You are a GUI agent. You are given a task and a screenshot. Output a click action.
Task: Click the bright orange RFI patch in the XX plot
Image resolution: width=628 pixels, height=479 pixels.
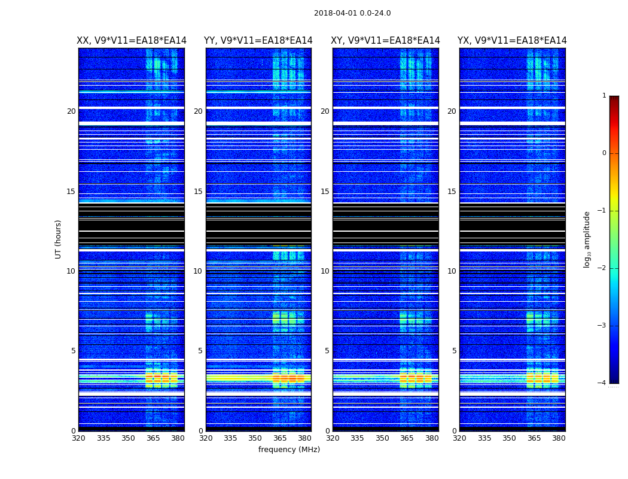(x=161, y=378)
